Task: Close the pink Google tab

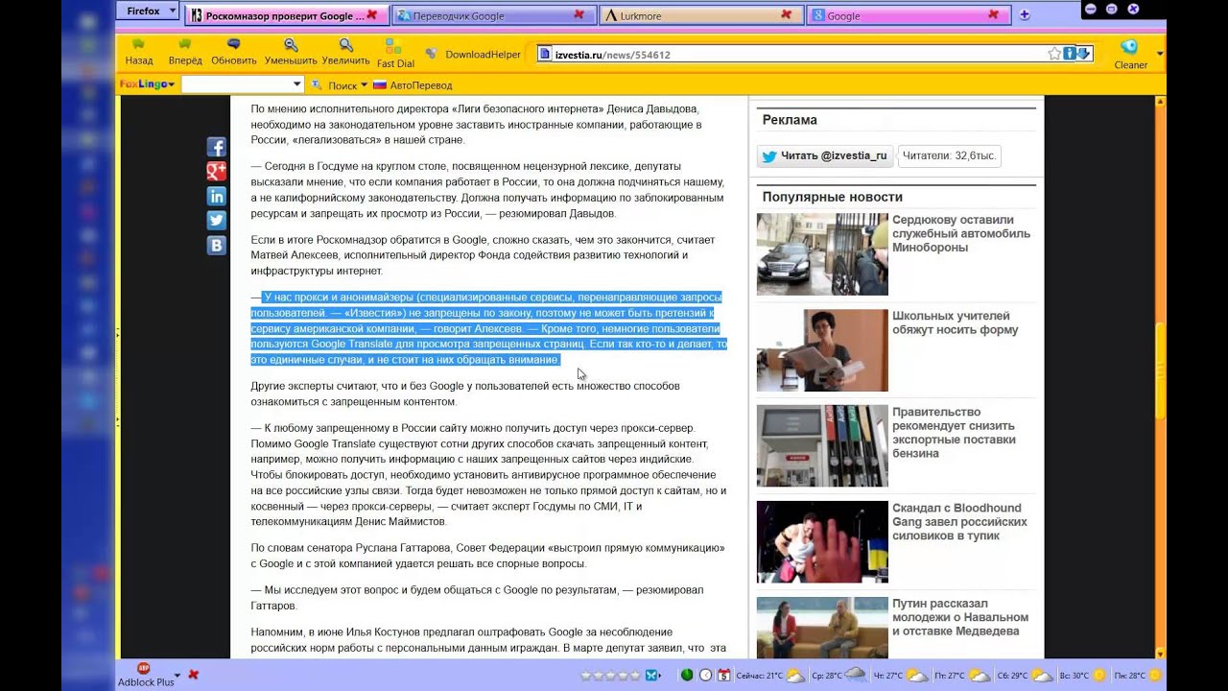Action: (x=994, y=15)
